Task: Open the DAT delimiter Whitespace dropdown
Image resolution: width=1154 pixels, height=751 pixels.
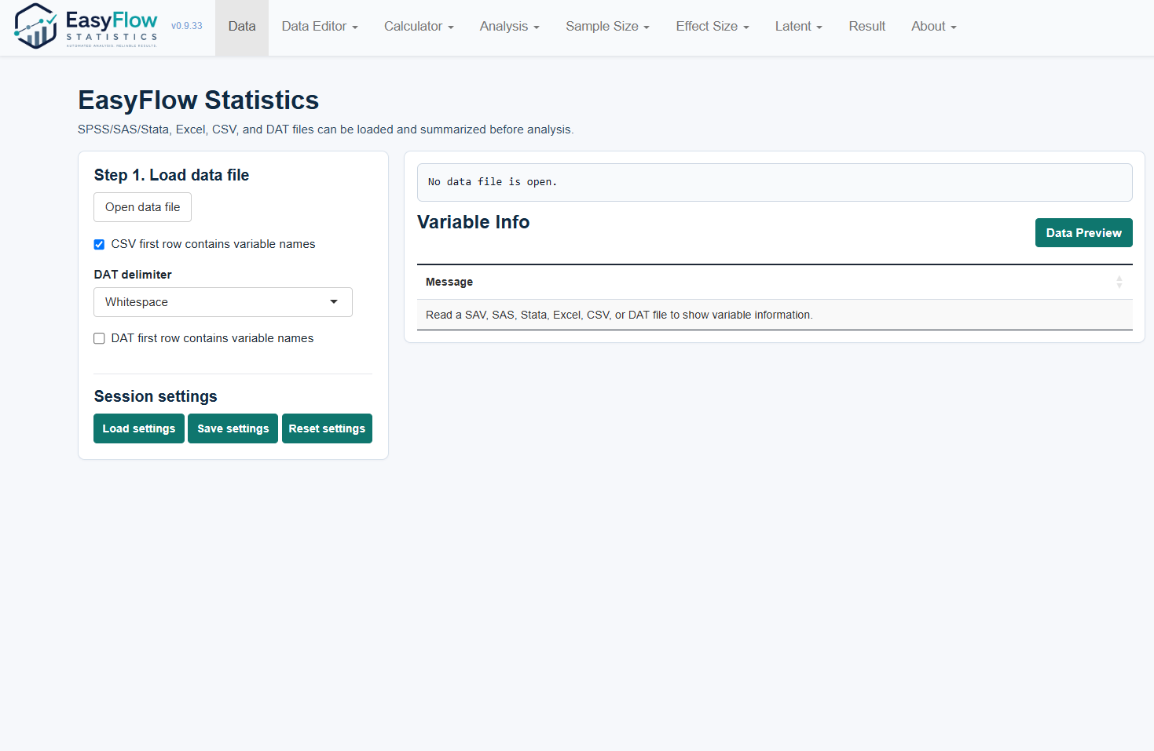Action: point(223,302)
